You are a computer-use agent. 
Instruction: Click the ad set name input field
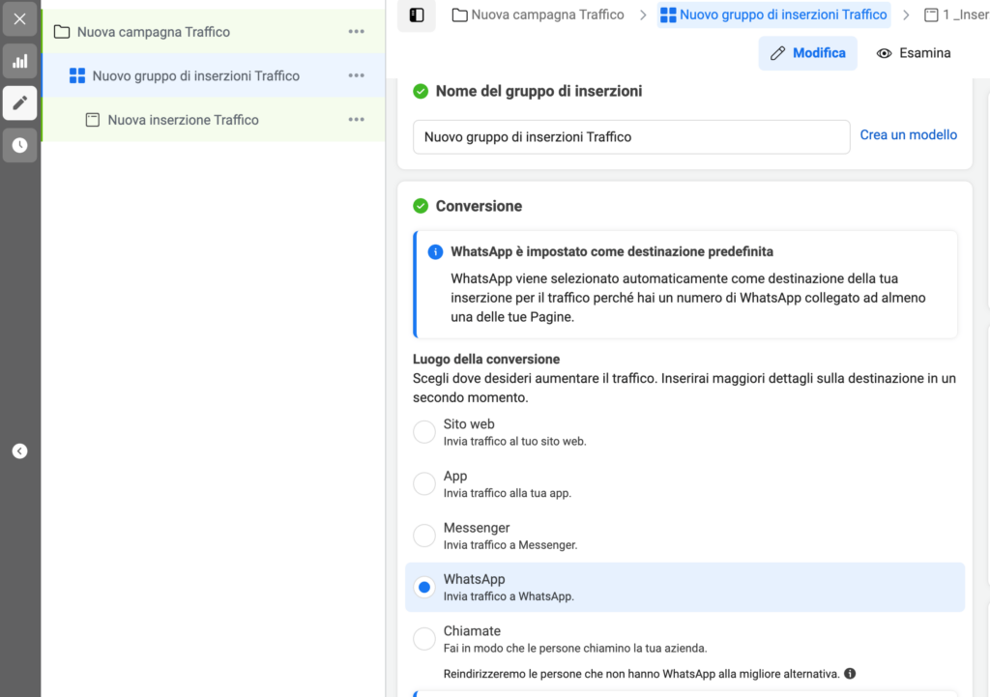pos(631,137)
